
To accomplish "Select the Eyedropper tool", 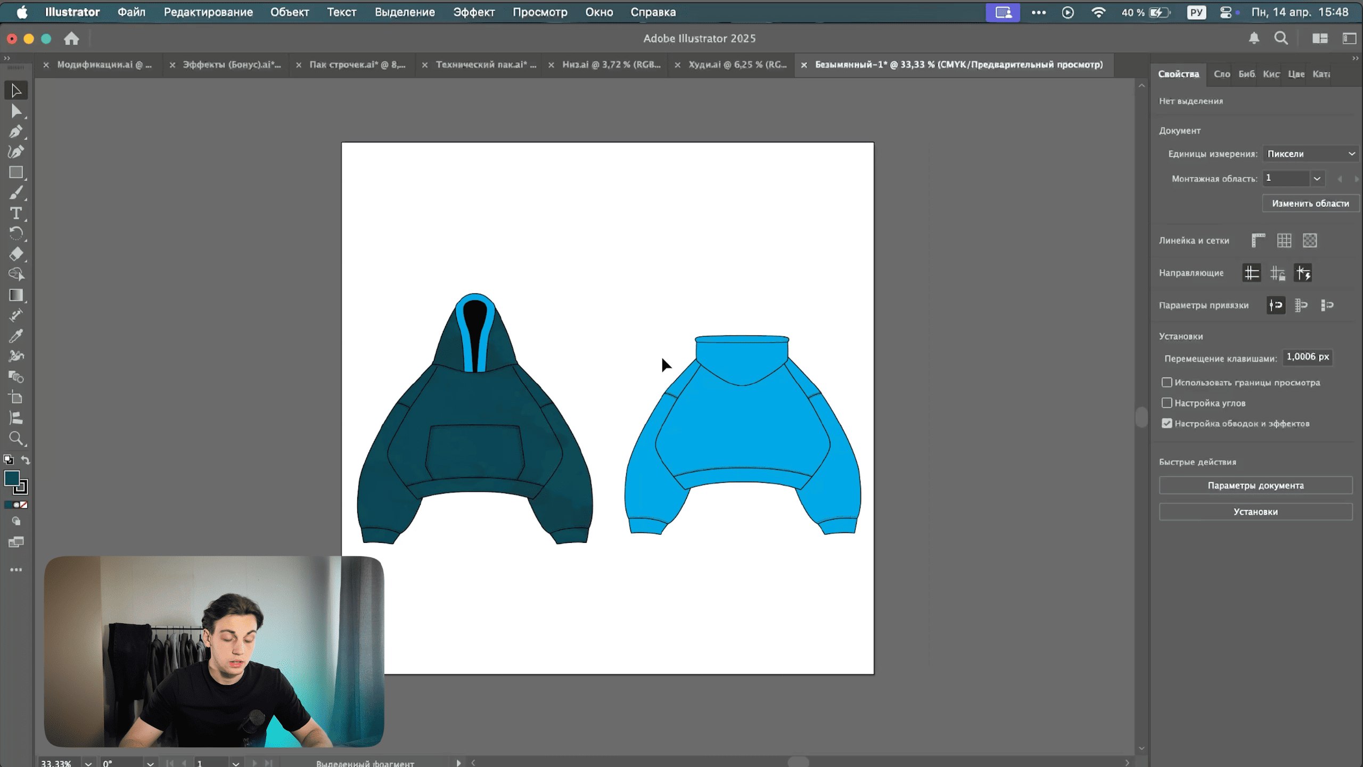I will click(x=16, y=336).
